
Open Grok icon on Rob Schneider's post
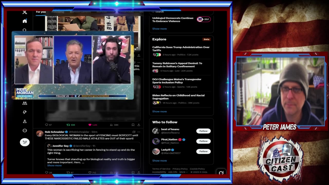pos(134,132)
